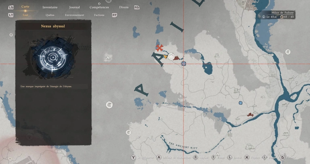Switch to the Compétences tab
The image size is (310, 164).
click(x=99, y=7)
